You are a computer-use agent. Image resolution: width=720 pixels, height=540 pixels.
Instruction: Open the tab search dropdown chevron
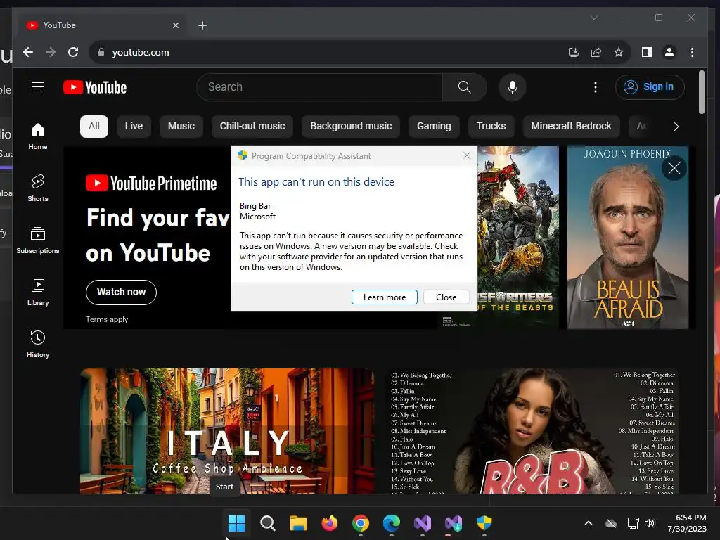[x=593, y=18]
